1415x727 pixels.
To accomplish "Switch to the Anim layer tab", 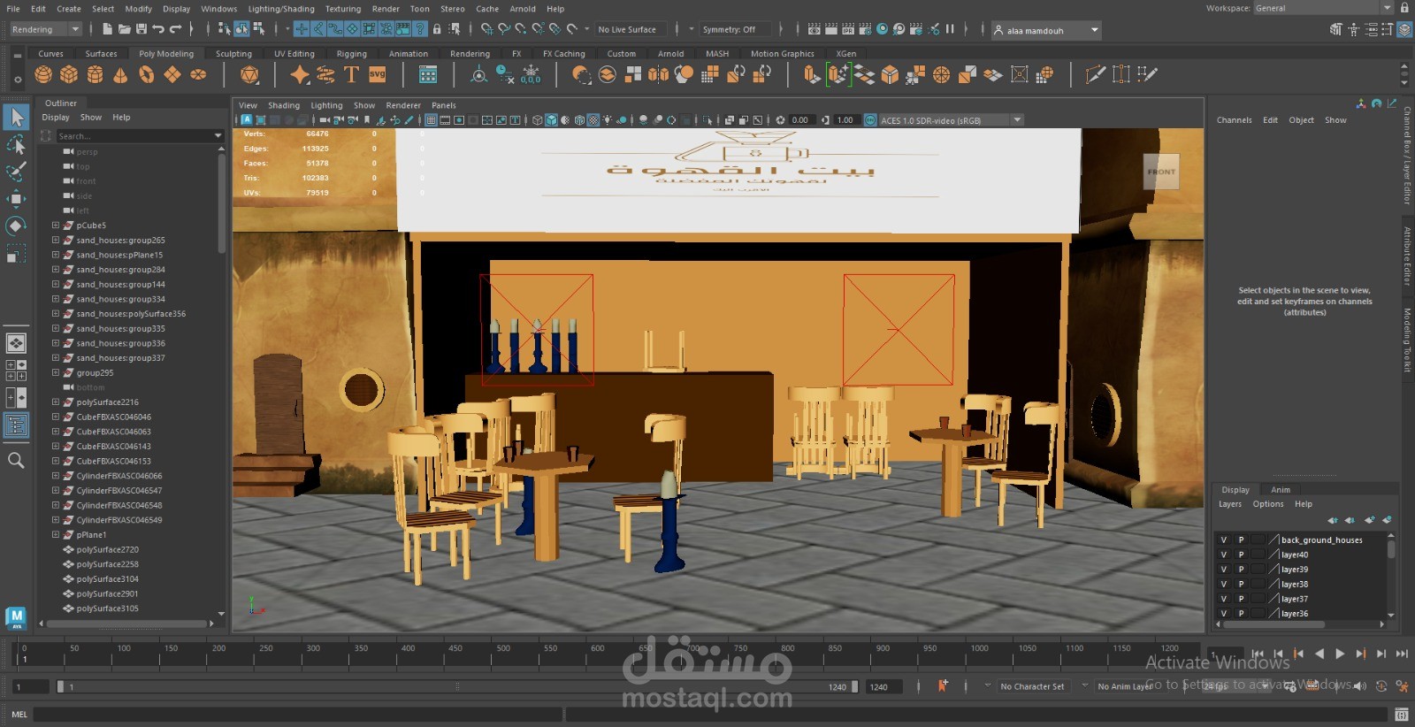I will pos(1281,490).
